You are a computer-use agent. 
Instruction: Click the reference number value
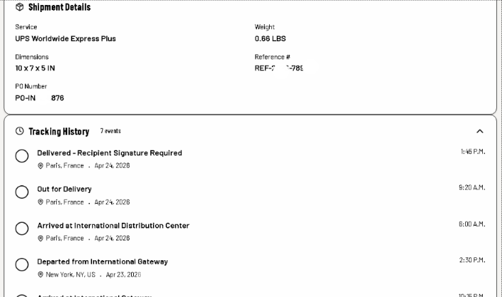[x=279, y=69]
